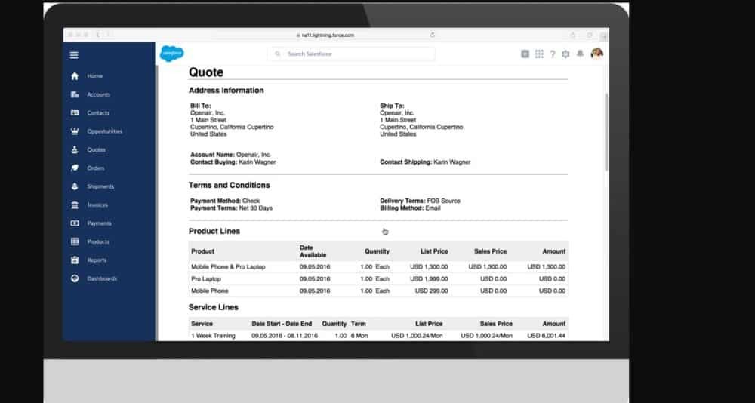The image size is (755, 403).
Task: Select Shipments in left navigation
Action: 100,186
